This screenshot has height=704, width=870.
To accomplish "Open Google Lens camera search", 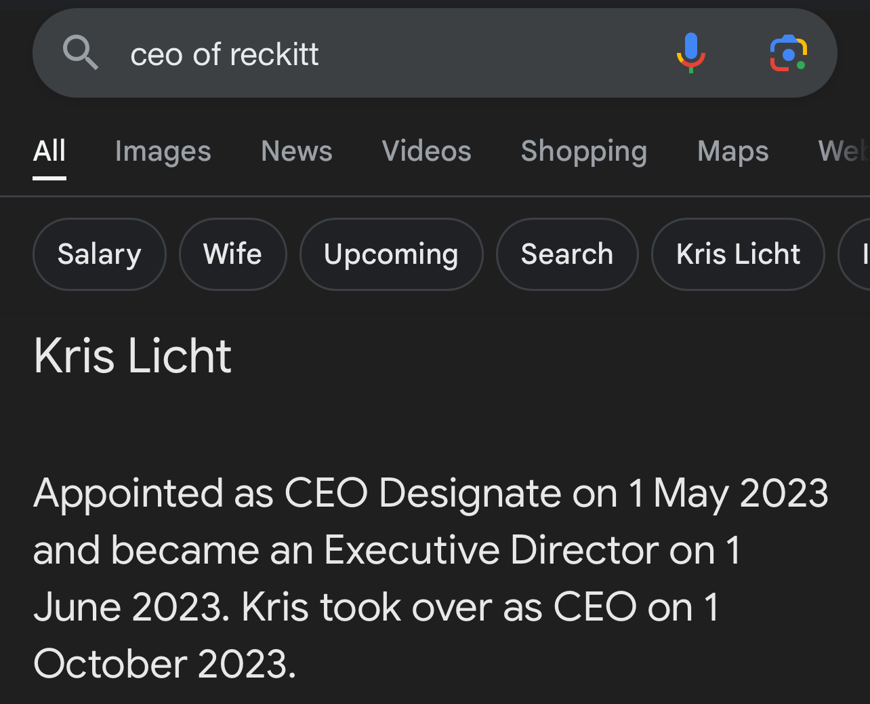I will coord(788,53).
